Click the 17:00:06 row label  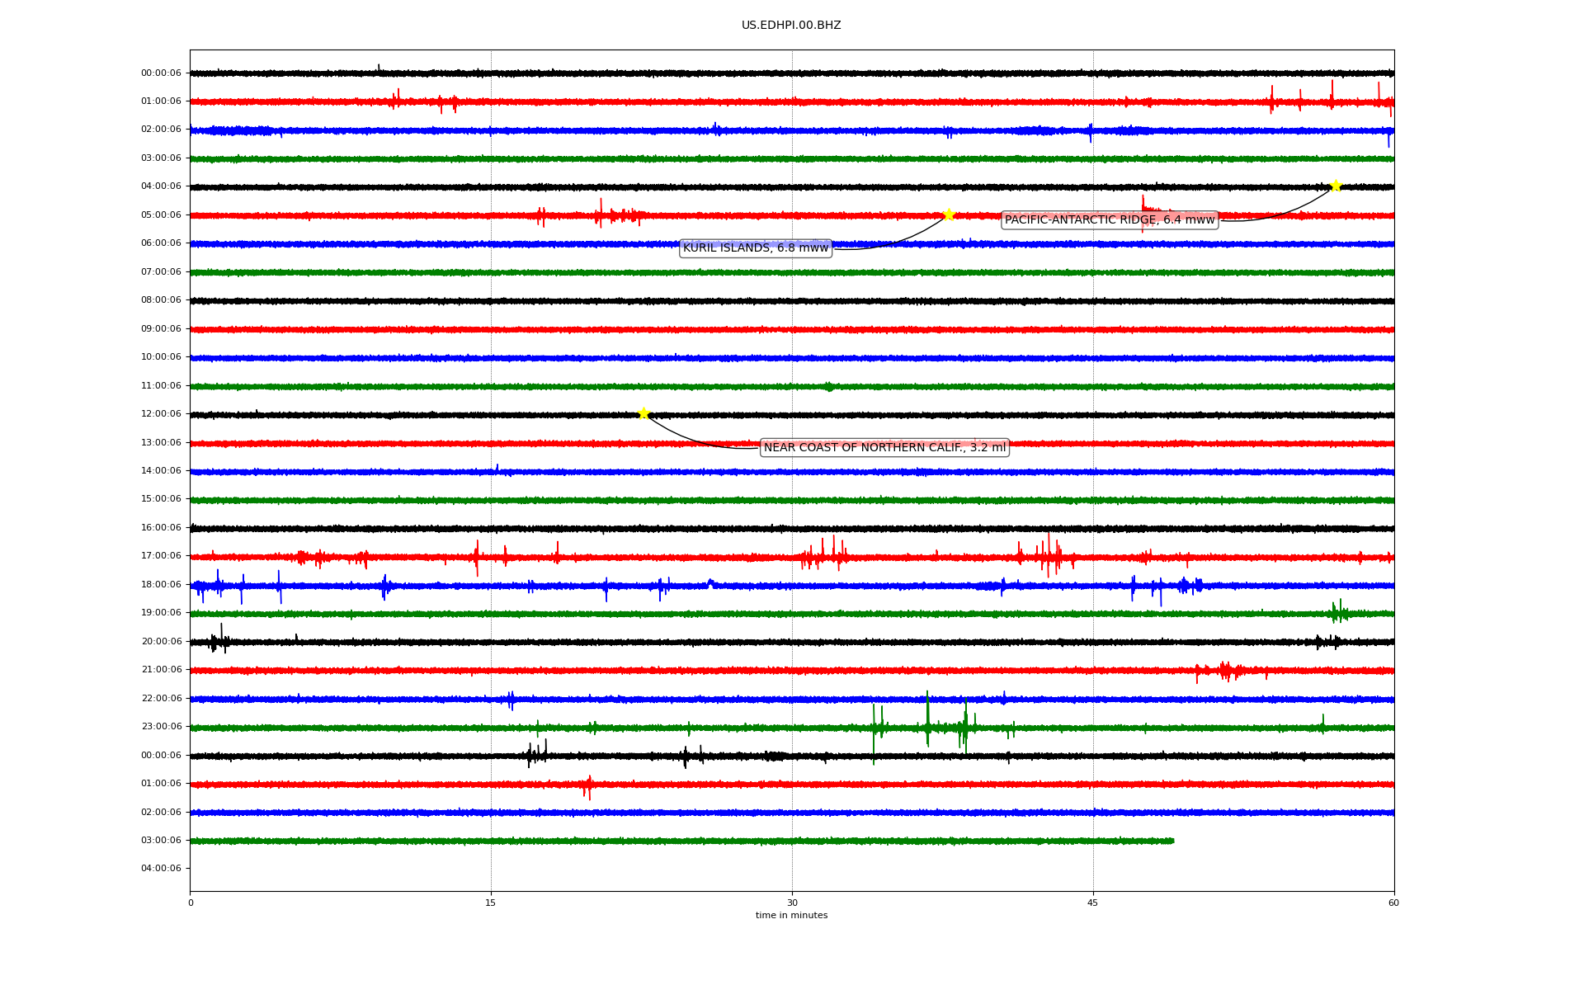(161, 555)
